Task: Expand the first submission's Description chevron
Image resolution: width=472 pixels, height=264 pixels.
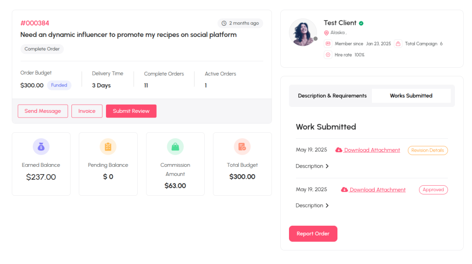Action: tap(327, 166)
